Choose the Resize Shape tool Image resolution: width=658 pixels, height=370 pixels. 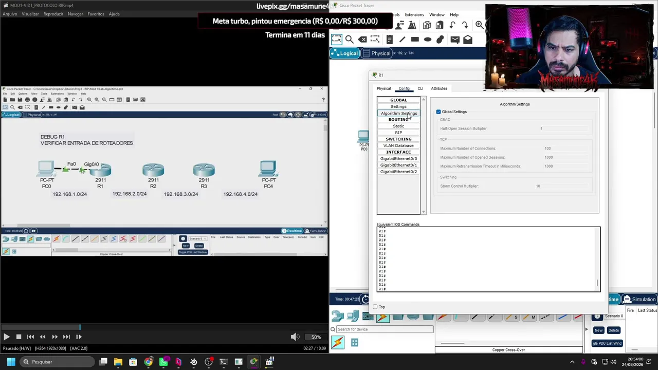click(375, 40)
